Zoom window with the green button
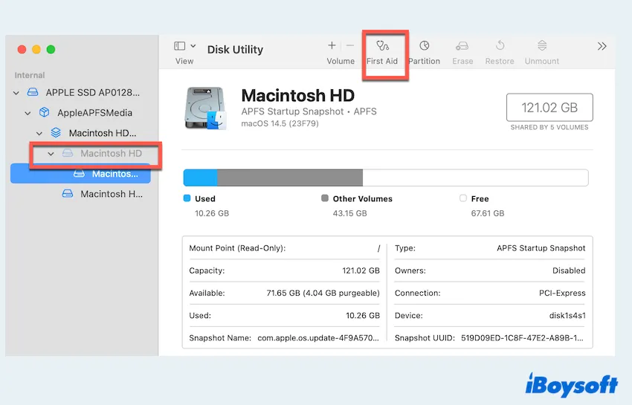Viewport: 632px width, 405px height. point(51,49)
